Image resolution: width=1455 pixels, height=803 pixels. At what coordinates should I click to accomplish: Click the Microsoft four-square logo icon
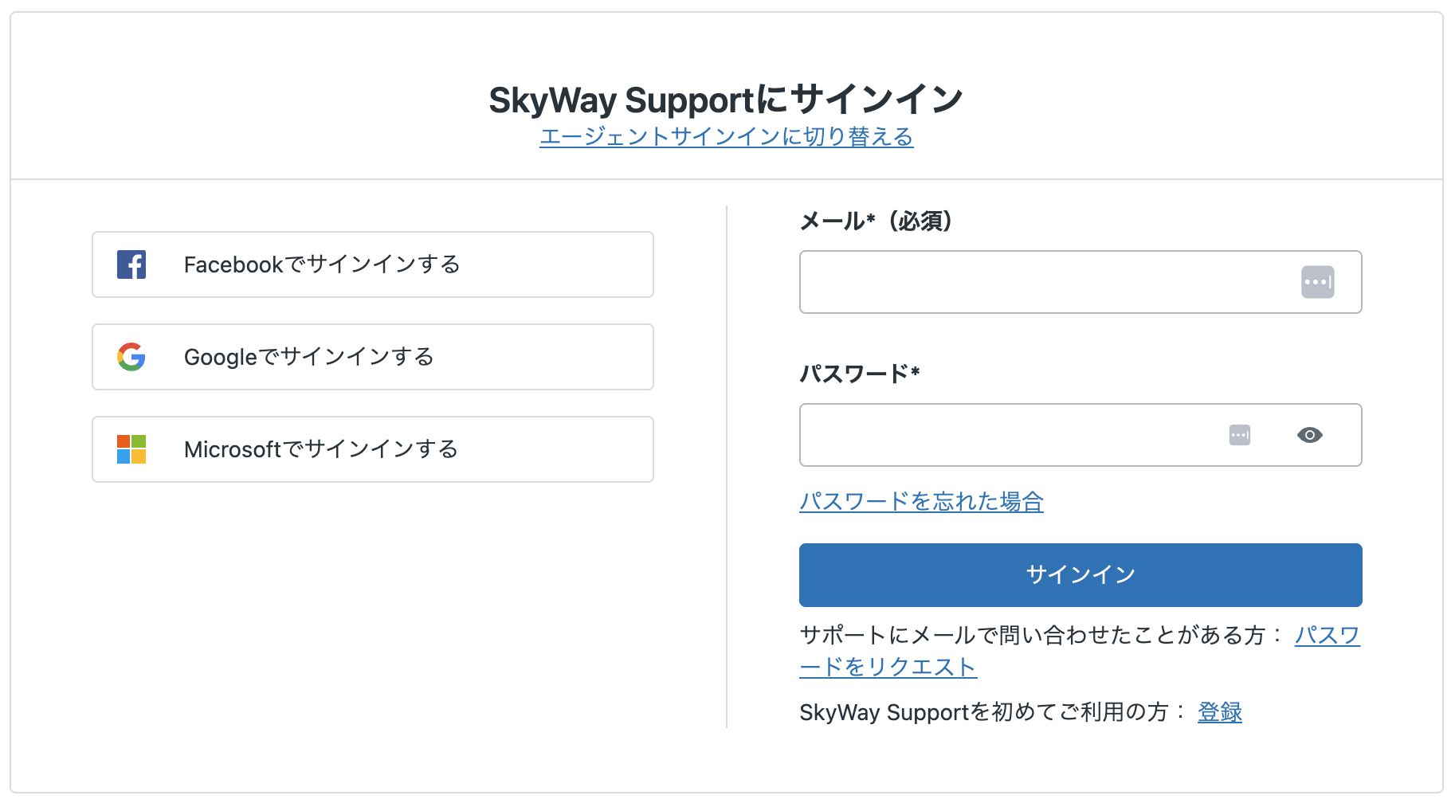pos(131,449)
